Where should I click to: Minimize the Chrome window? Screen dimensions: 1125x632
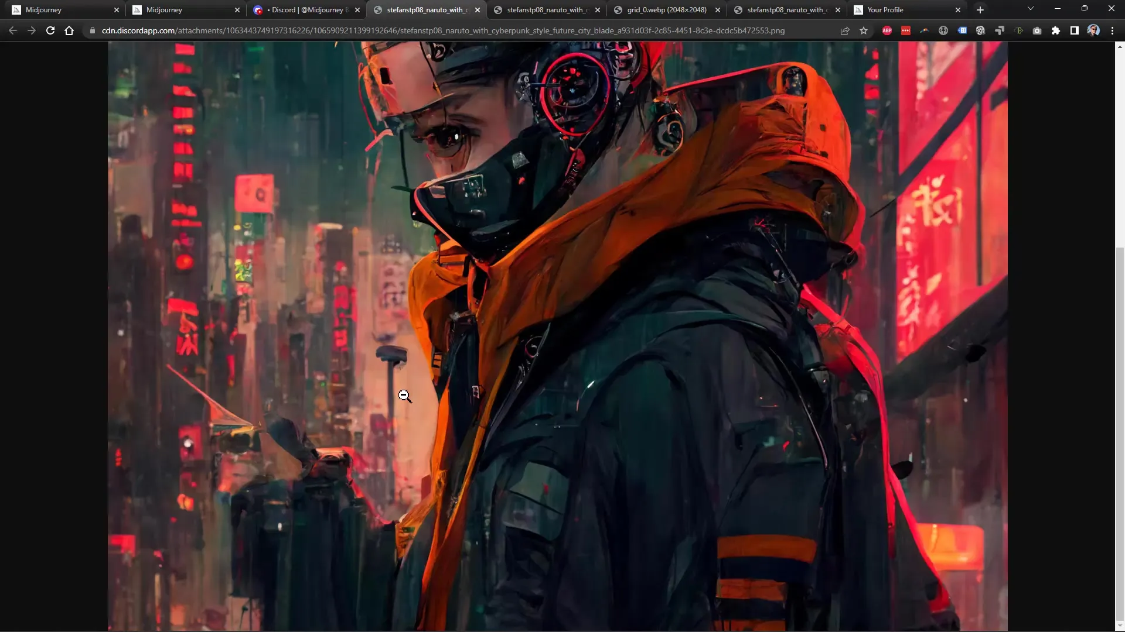click(x=1058, y=9)
